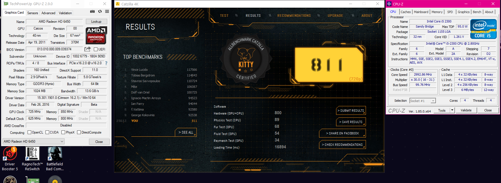Open GPU-Z hamburger menu icon
The image size is (501, 183).
click(x=107, y=11)
